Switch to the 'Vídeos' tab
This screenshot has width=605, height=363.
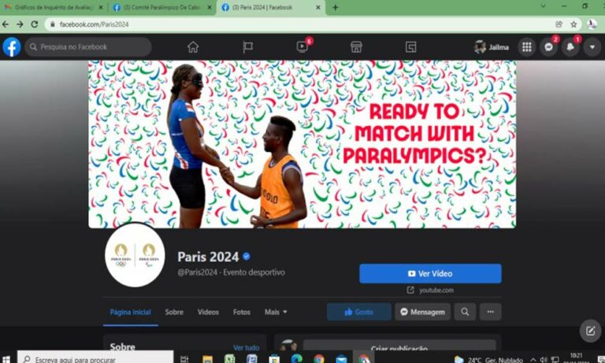208,312
